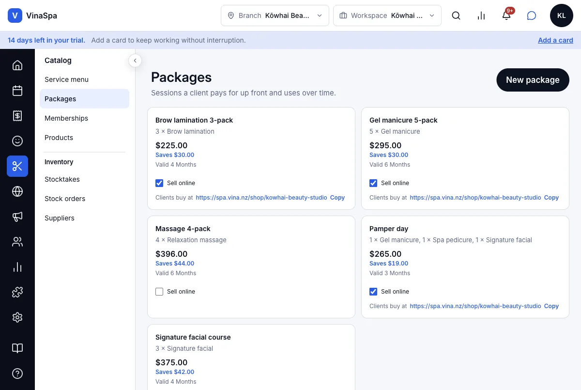581x390 pixels.
Task: Click the search magnifier icon
Action: pos(456,16)
